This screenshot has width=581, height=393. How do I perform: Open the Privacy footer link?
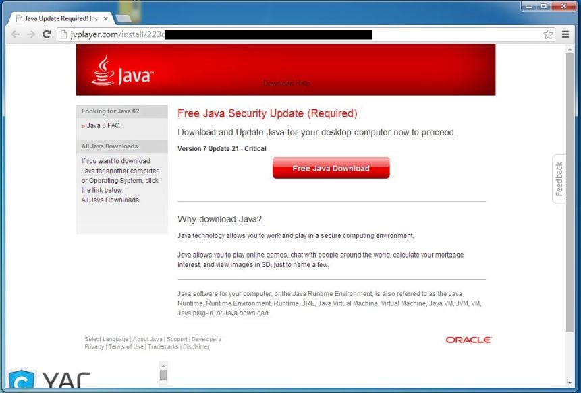point(94,346)
